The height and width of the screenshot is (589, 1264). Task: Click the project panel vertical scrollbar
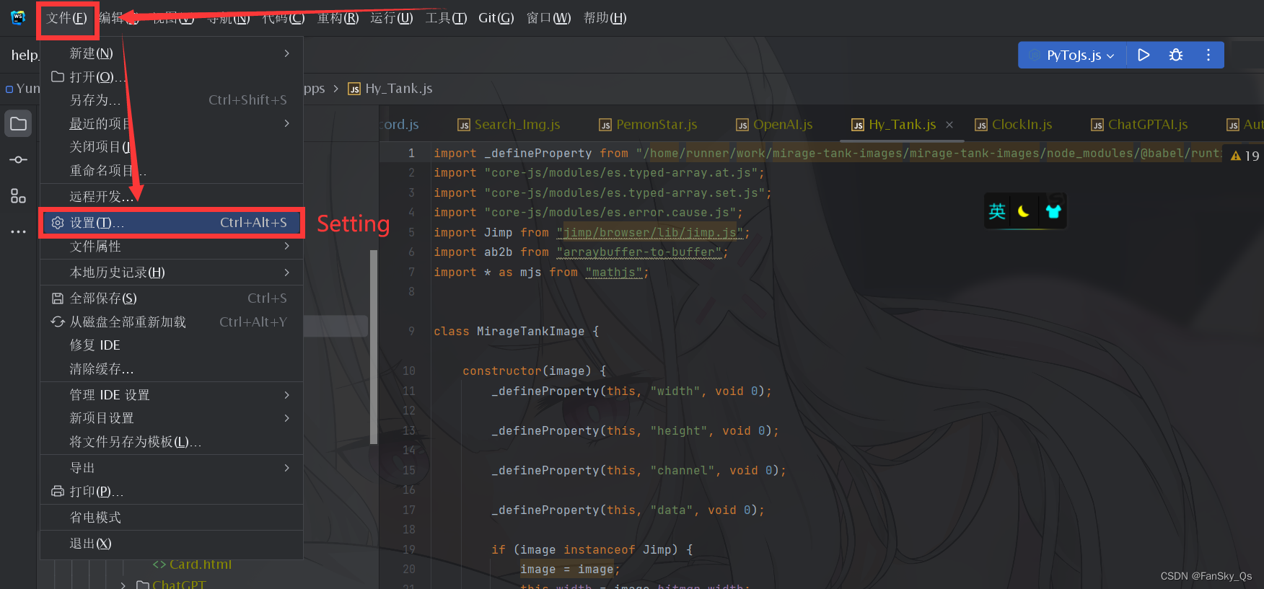pyautogui.click(x=374, y=347)
